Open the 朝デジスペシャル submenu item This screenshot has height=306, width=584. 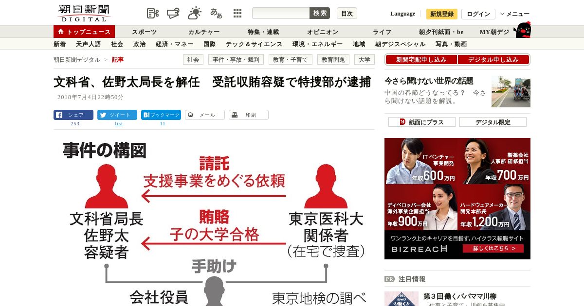401,44
